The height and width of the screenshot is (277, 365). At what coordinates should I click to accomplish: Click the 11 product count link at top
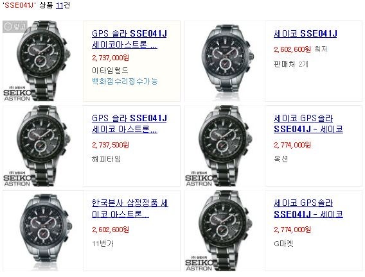click(x=60, y=5)
